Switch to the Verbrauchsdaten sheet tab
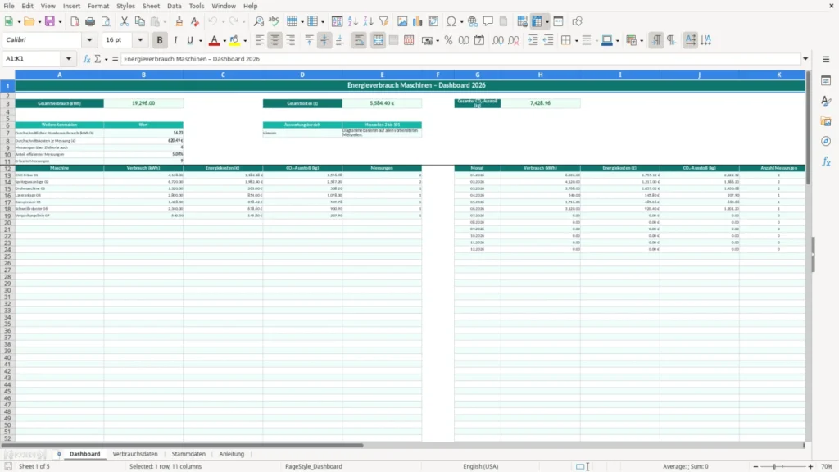The height and width of the screenshot is (472, 839). 135,454
